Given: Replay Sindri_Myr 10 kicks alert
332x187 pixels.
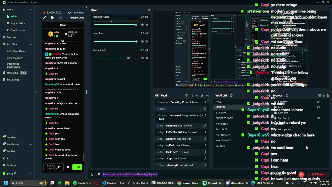Looking at the screenshot, I should click(x=205, y=152).
